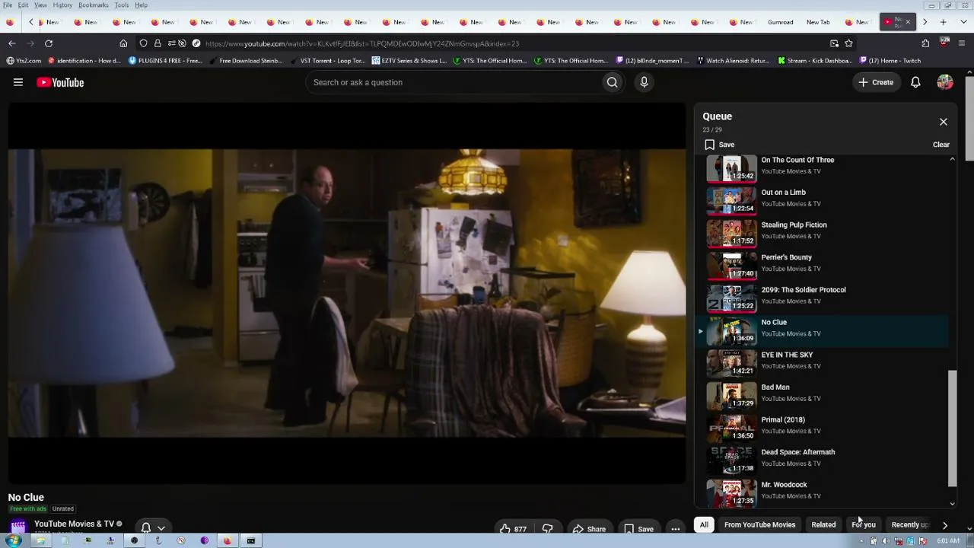The width and height of the screenshot is (974, 548).
Task: Click the address bar URL
Action: [x=362, y=43]
